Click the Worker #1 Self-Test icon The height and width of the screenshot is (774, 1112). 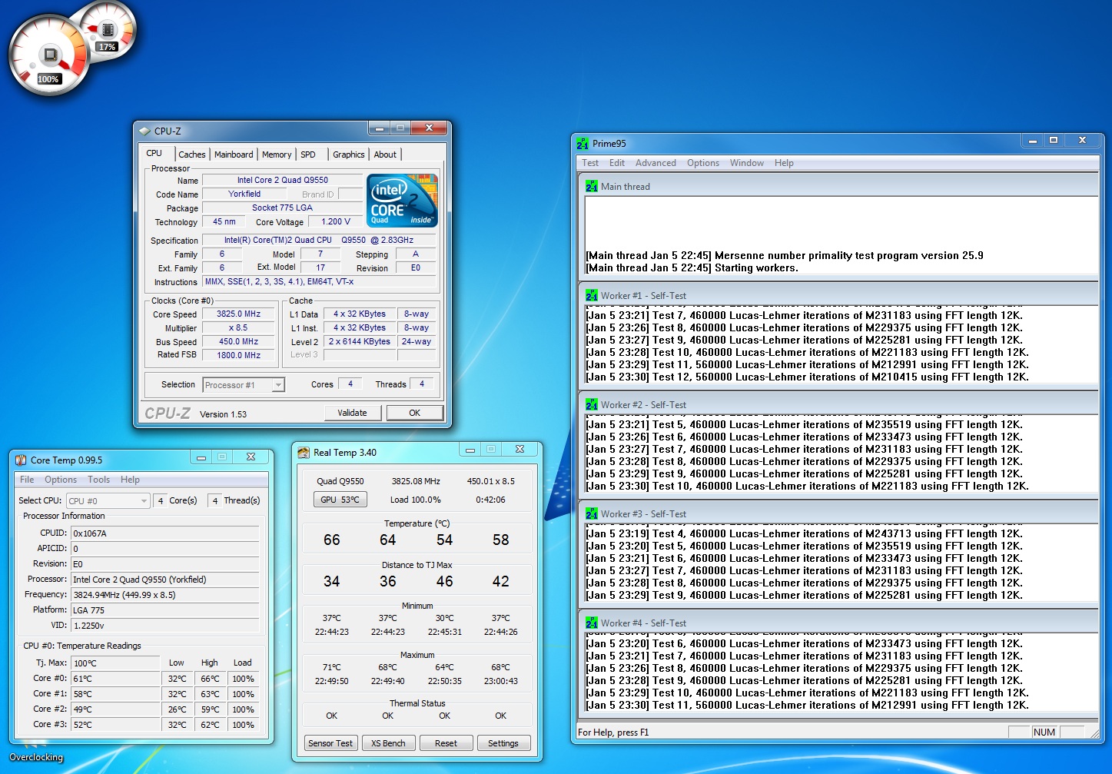coord(591,296)
